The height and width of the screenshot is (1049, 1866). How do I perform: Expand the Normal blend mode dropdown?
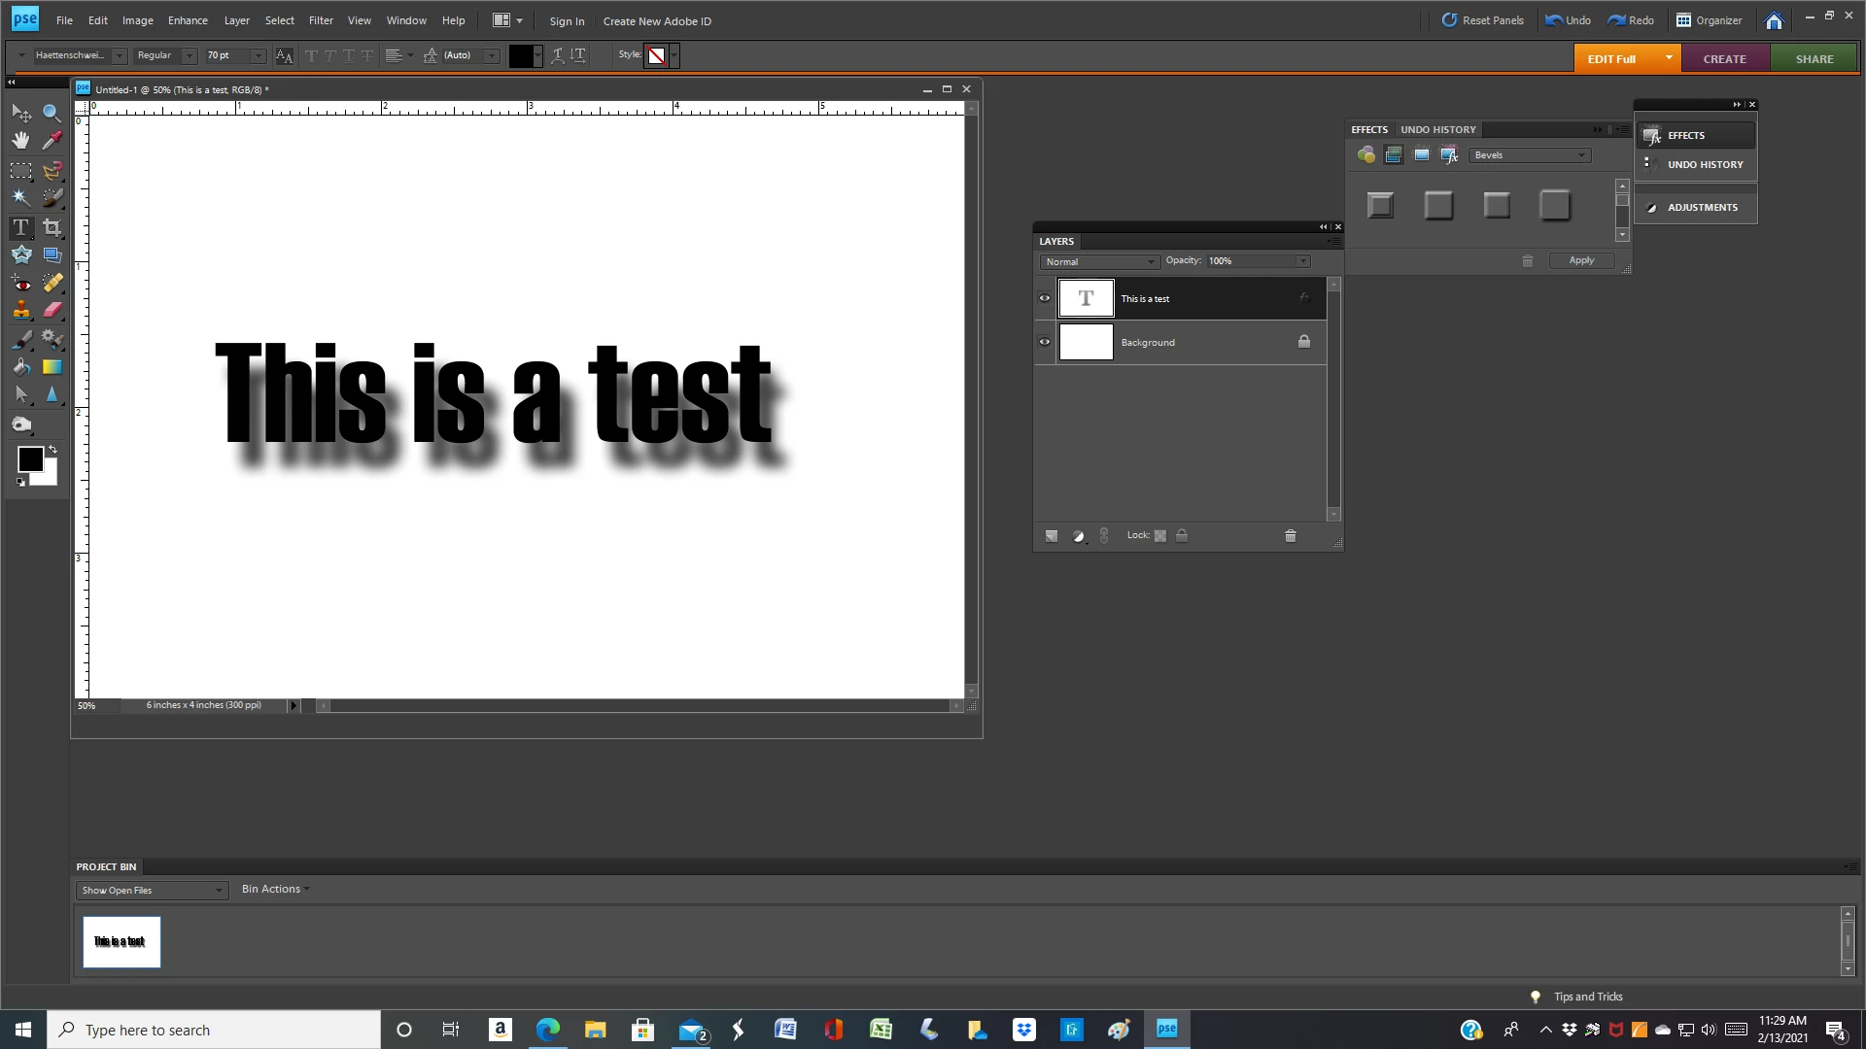[1100, 262]
